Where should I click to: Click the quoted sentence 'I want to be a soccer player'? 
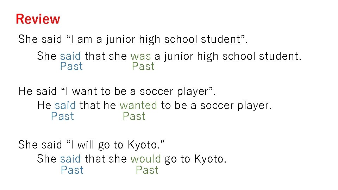pyautogui.click(x=117, y=91)
